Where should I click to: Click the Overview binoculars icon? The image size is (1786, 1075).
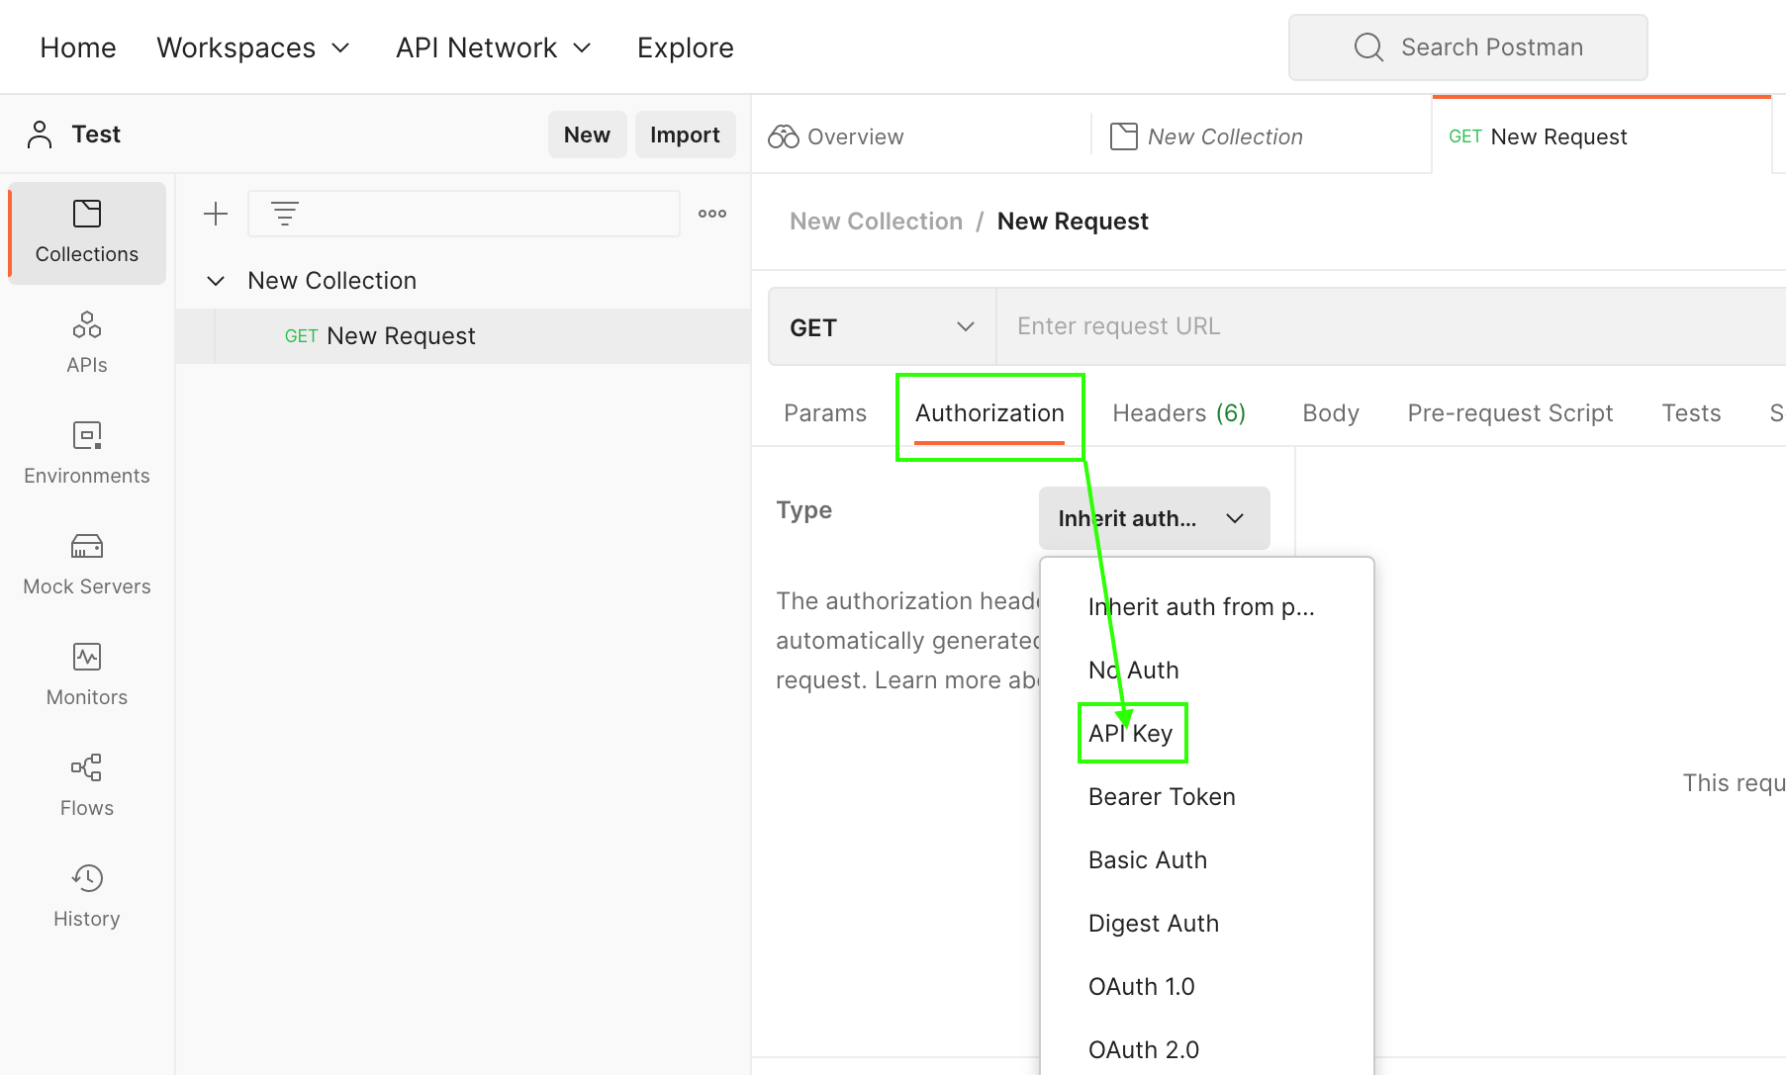[784, 136]
